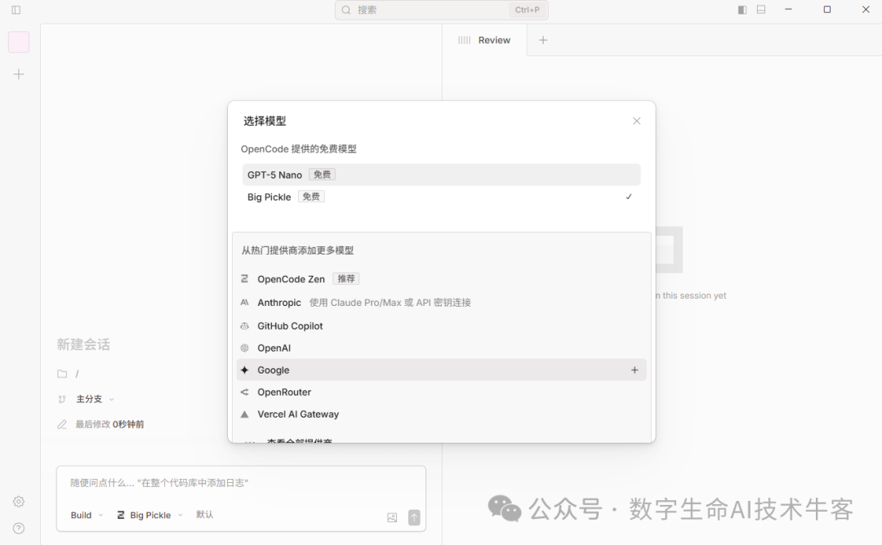Open the Big Pickle model dropdown
882x545 pixels.
tap(150, 515)
